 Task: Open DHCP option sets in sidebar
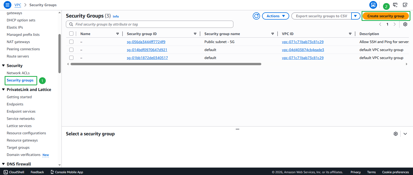pos(21,20)
